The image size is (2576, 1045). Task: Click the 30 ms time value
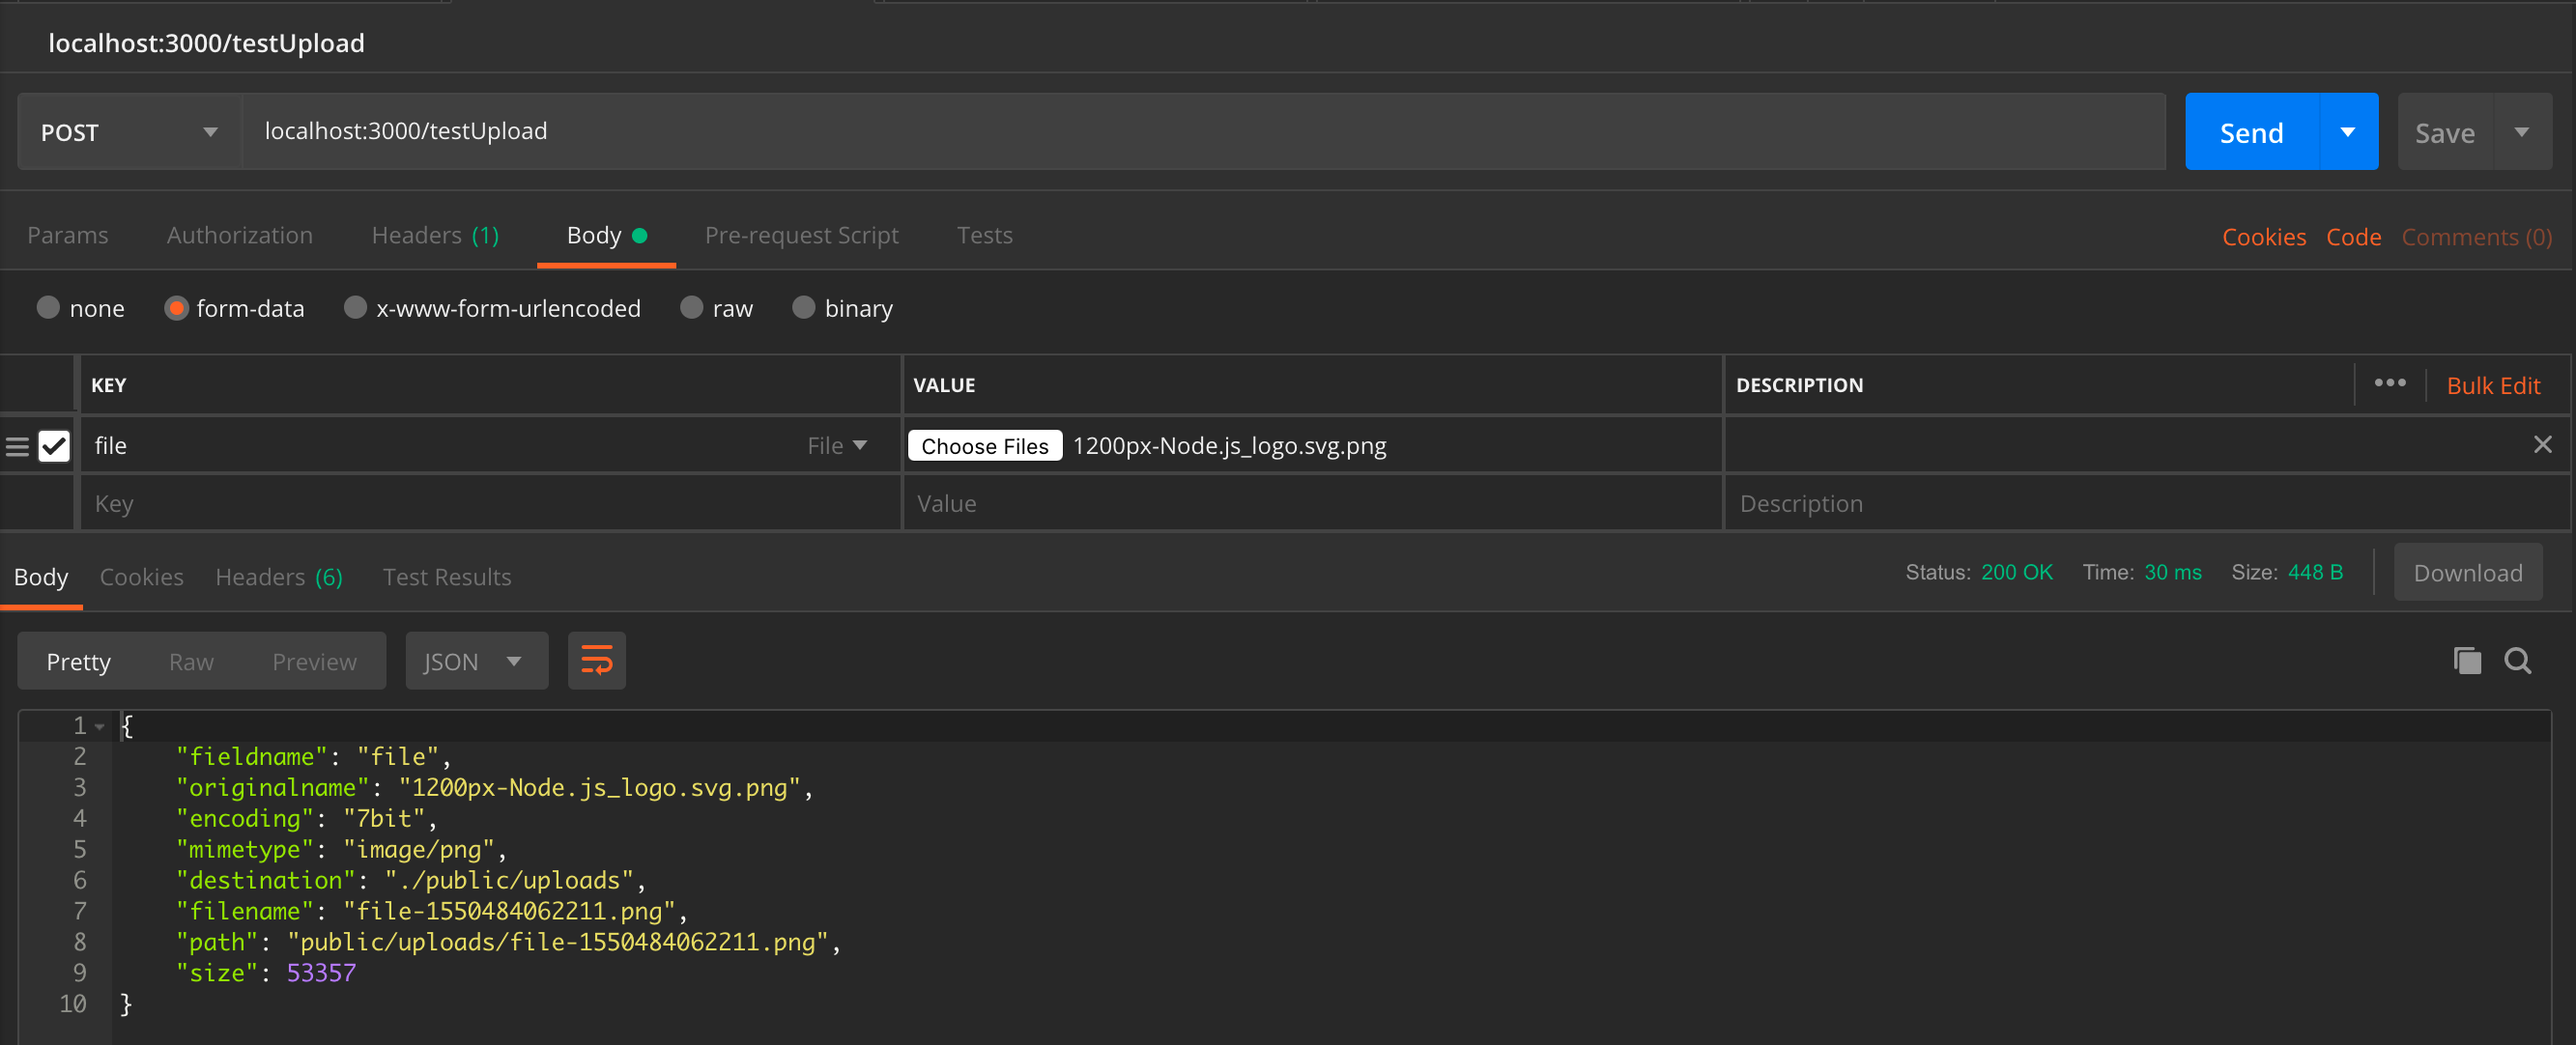[x=2173, y=572]
